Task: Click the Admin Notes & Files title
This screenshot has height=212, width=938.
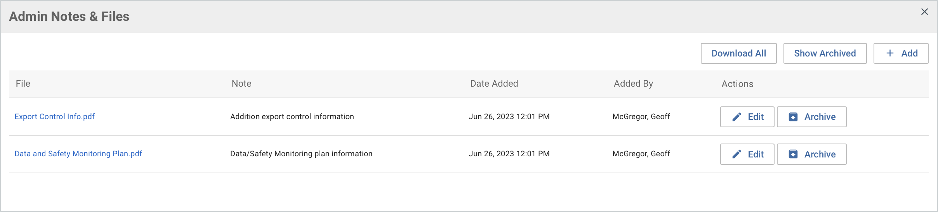Action: pos(69,16)
